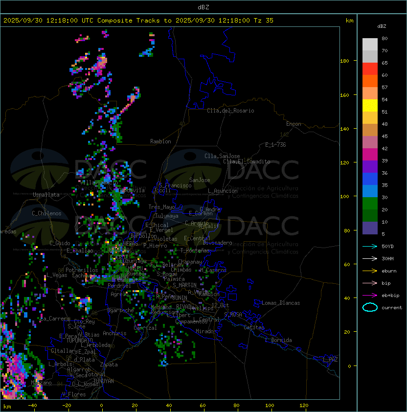
Task: Click the 'Lomas_Blancas' map label
Action: click(281, 303)
